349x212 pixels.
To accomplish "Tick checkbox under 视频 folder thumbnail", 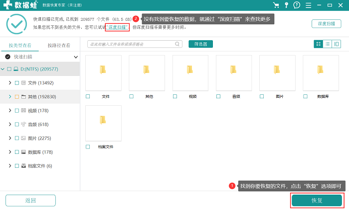I will pyautogui.click(x=175, y=96).
